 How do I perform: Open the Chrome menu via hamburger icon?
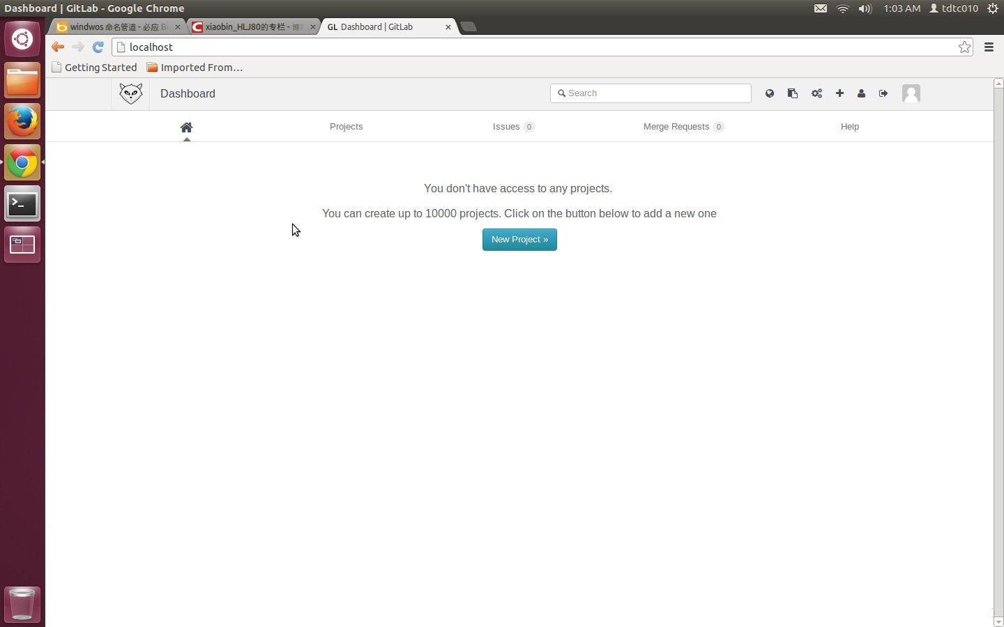tap(989, 47)
